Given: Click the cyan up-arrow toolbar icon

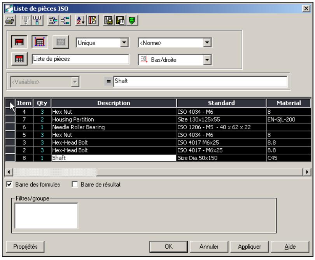Looking at the screenshot, I should tap(37, 20).
